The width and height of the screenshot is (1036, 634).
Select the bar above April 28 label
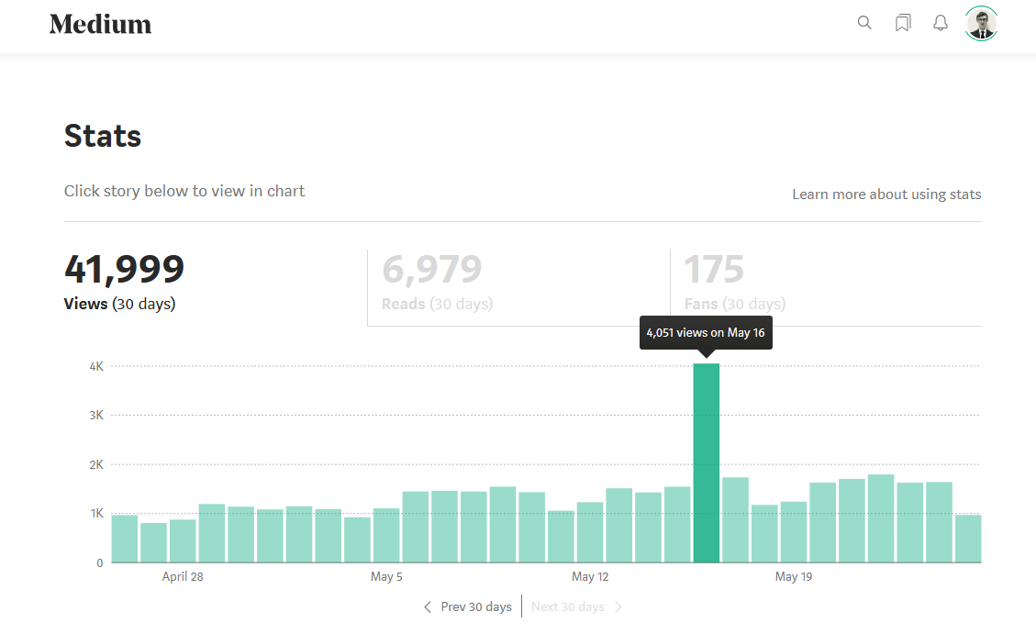(x=183, y=541)
